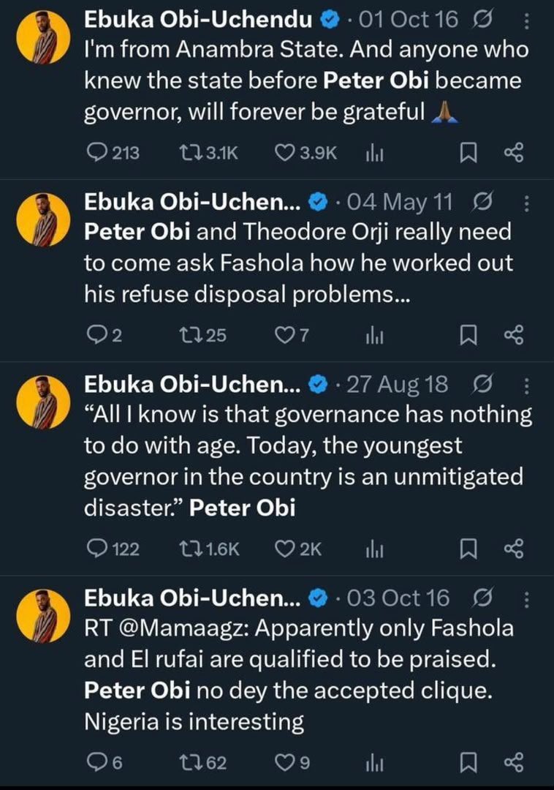This screenshot has height=790, width=554.
Task: Bookmark the Anambra State tweet
Action: [468, 153]
